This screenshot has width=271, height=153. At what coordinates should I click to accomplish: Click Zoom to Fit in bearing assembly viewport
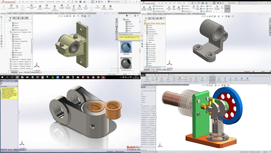(x=59, y=16)
